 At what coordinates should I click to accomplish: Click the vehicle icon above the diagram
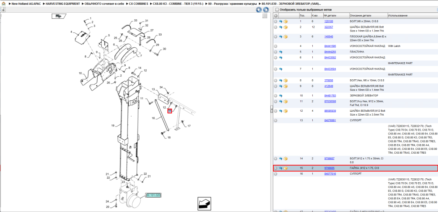pos(59,16)
